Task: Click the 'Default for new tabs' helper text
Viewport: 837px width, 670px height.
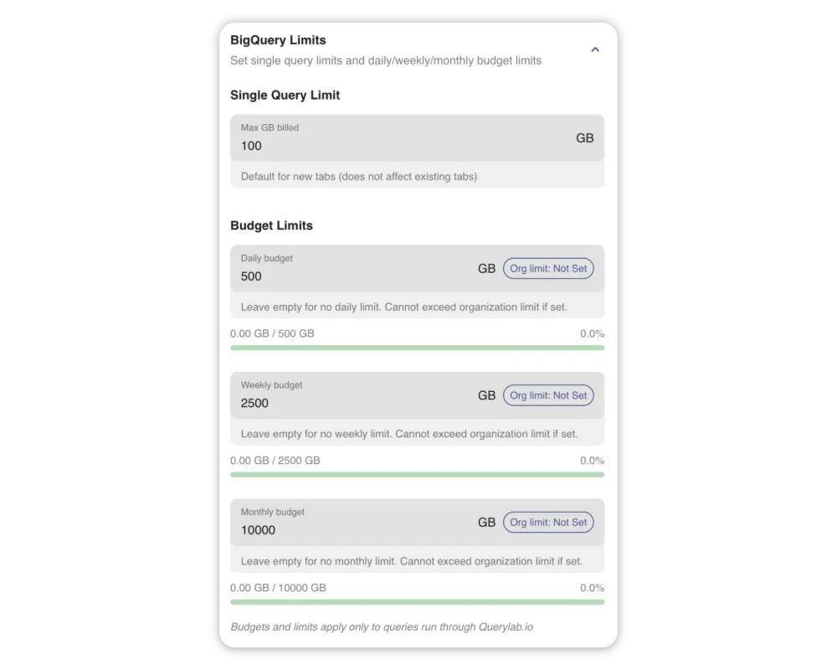Action: tap(358, 177)
